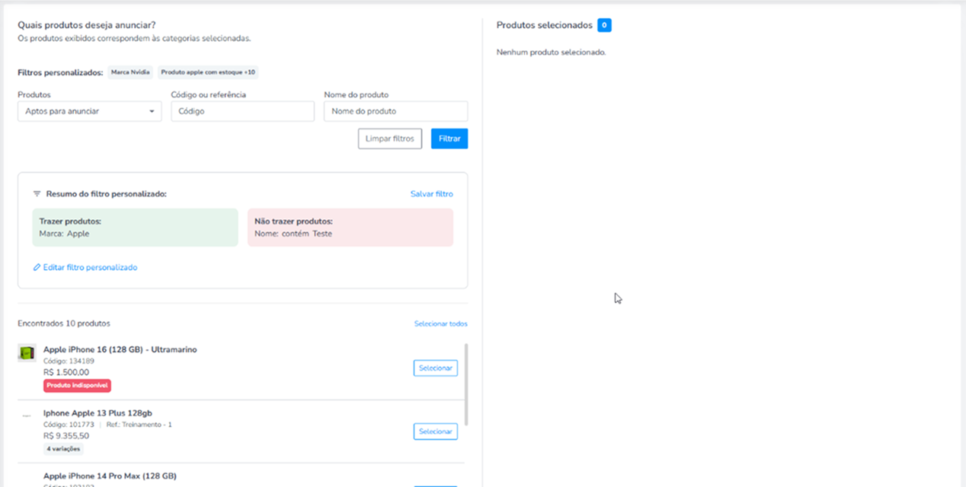This screenshot has width=966, height=487.
Task: Click the '4 variações' tag
Action: (63, 449)
